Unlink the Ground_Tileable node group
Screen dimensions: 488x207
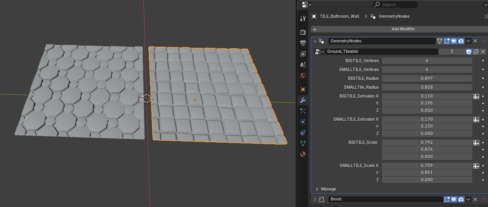point(483,51)
